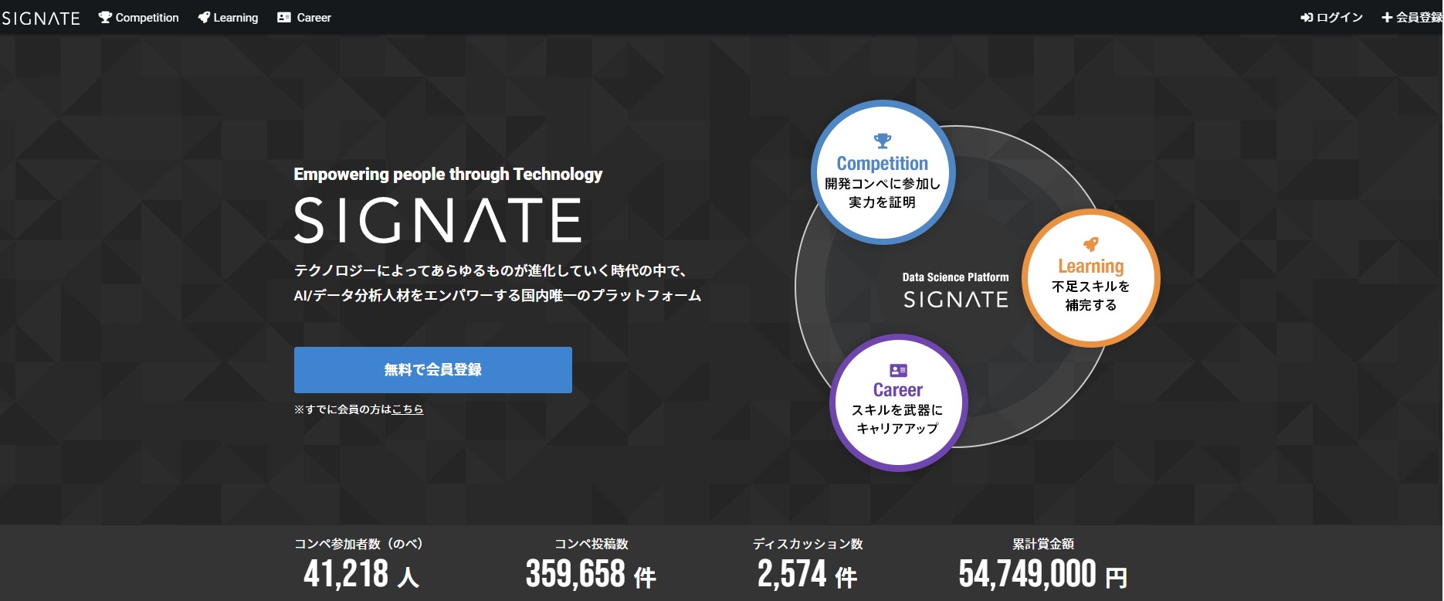
Task: Click the 2,574 件 discussion count
Action: [x=807, y=574]
